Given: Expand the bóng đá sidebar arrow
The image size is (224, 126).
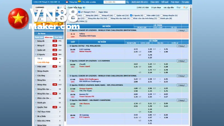Looking at the screenshot, I should coord(36,41).
